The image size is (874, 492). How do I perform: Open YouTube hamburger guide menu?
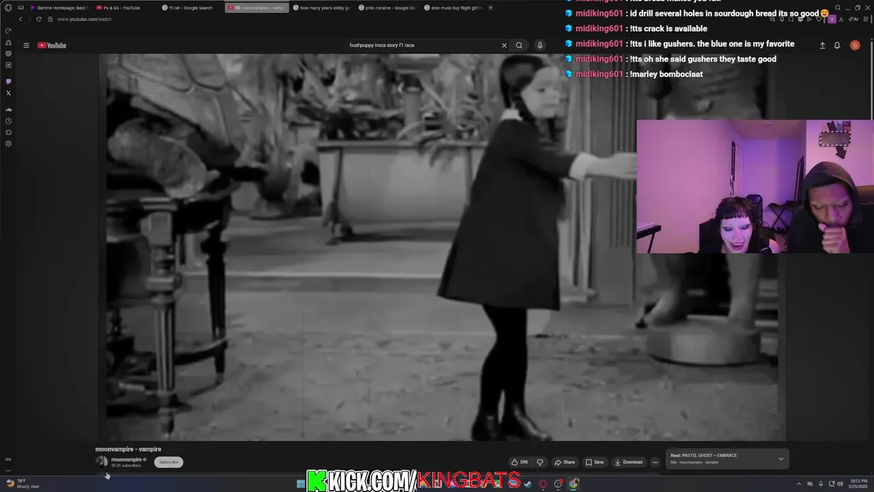[x=26, y=45]
